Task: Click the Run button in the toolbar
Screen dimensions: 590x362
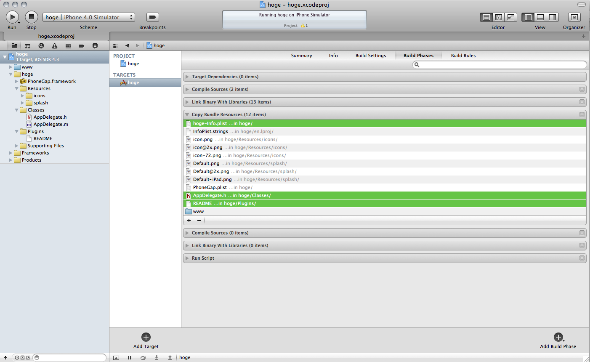Action: coord(12,17)
